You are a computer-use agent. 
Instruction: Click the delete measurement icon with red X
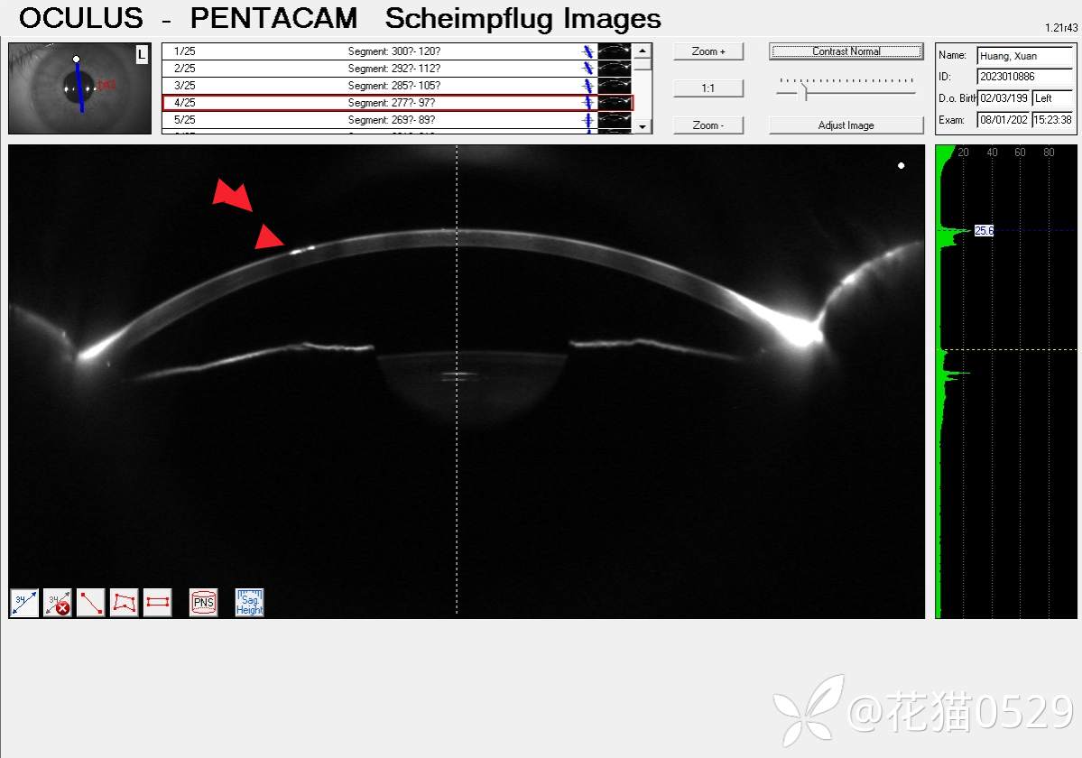click(58, 603)
